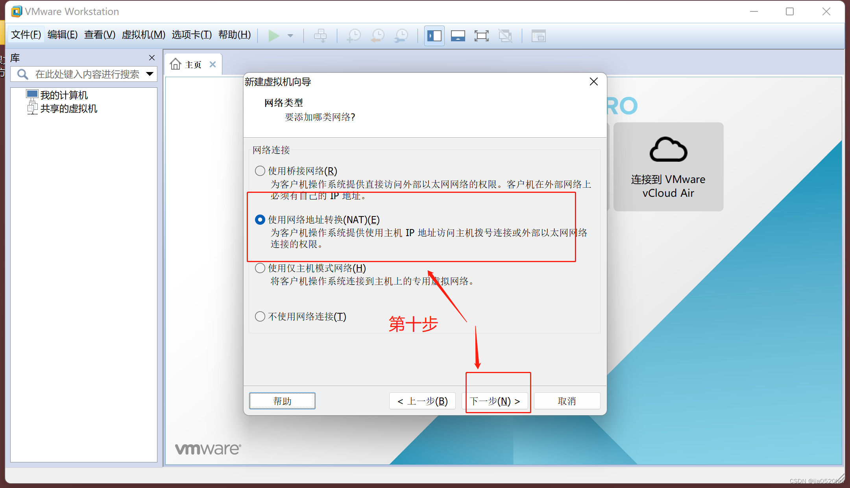This screenshot has height=488, width=850.
Task: Toggle the show library sidebar icon
Action: click(434, 36)
